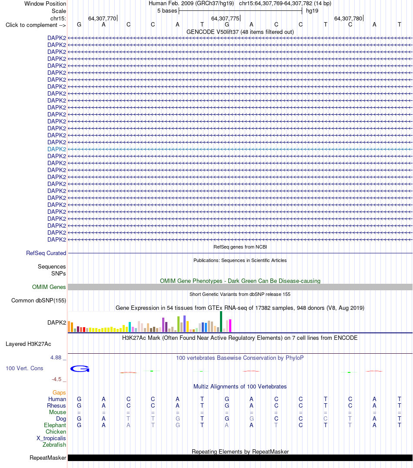413x468 pixels.
Task: Click the 64,307,775 position marker
Action: pyautogui.click(x=225, y=19)
